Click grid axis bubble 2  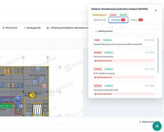(60, 92)
